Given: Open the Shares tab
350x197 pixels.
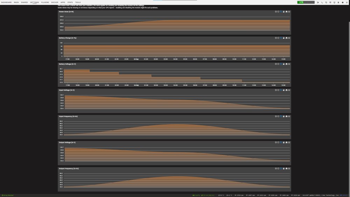Looking at the screenshot, I should (24, 2).
